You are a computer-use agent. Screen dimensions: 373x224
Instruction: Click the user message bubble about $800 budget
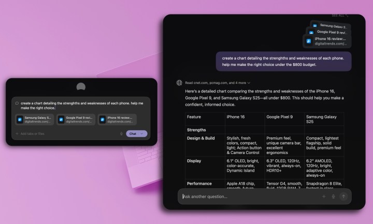point(283,61)
